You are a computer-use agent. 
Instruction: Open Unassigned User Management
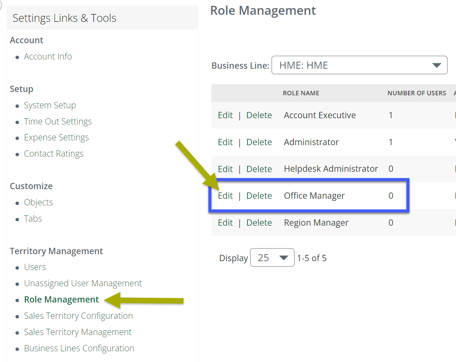click(x=83, y=283)
